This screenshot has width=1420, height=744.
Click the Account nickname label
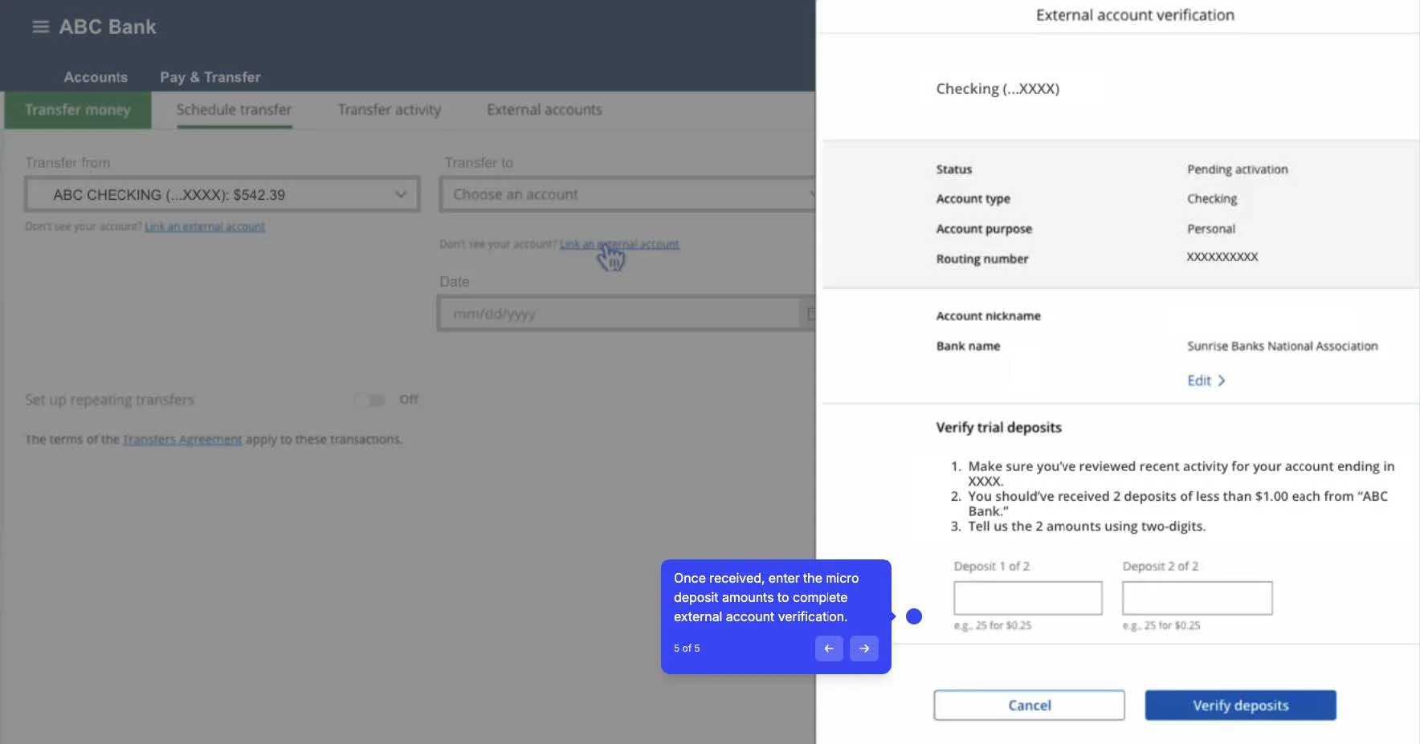(989, 316)
